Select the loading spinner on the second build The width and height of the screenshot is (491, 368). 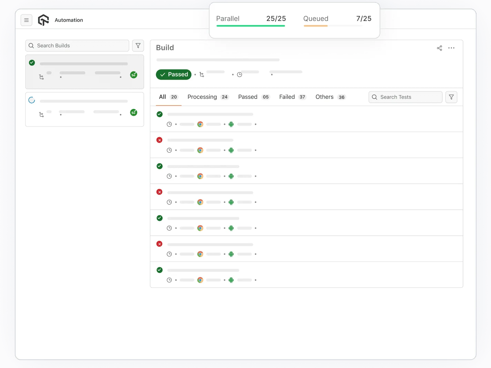pyautogui.click(x=32, y=100)
